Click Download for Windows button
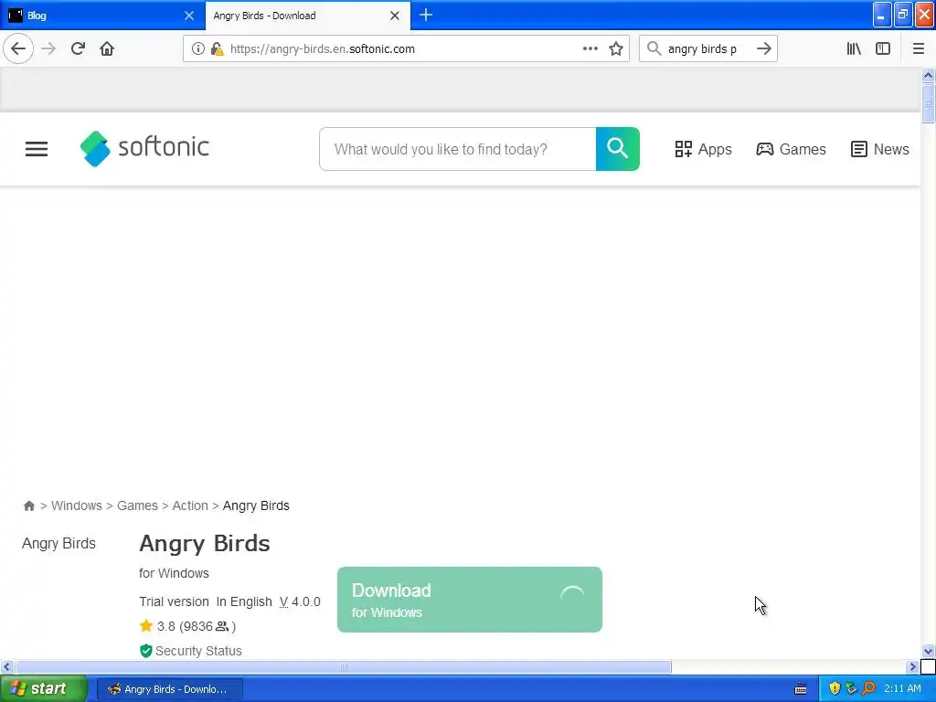Image resolution: width=936 pixels, height=702 pixels. pyautogui.click(x=470, y=600)
